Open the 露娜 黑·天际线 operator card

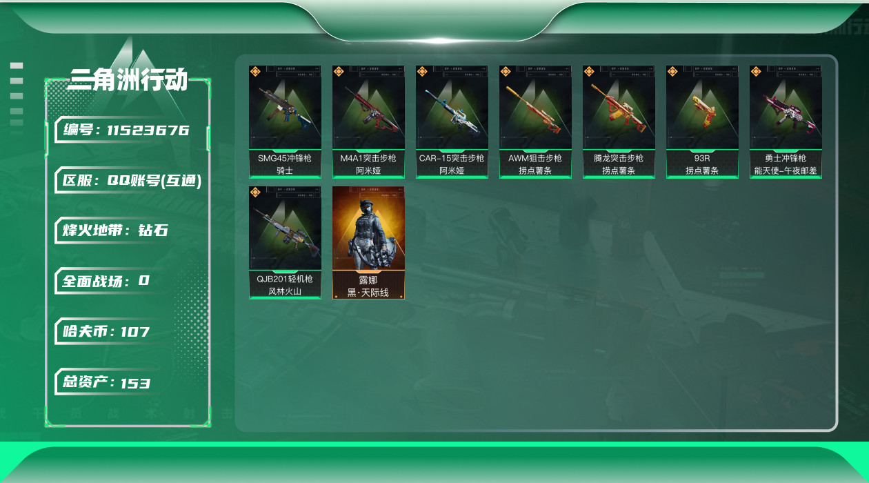tap(368, 243)
